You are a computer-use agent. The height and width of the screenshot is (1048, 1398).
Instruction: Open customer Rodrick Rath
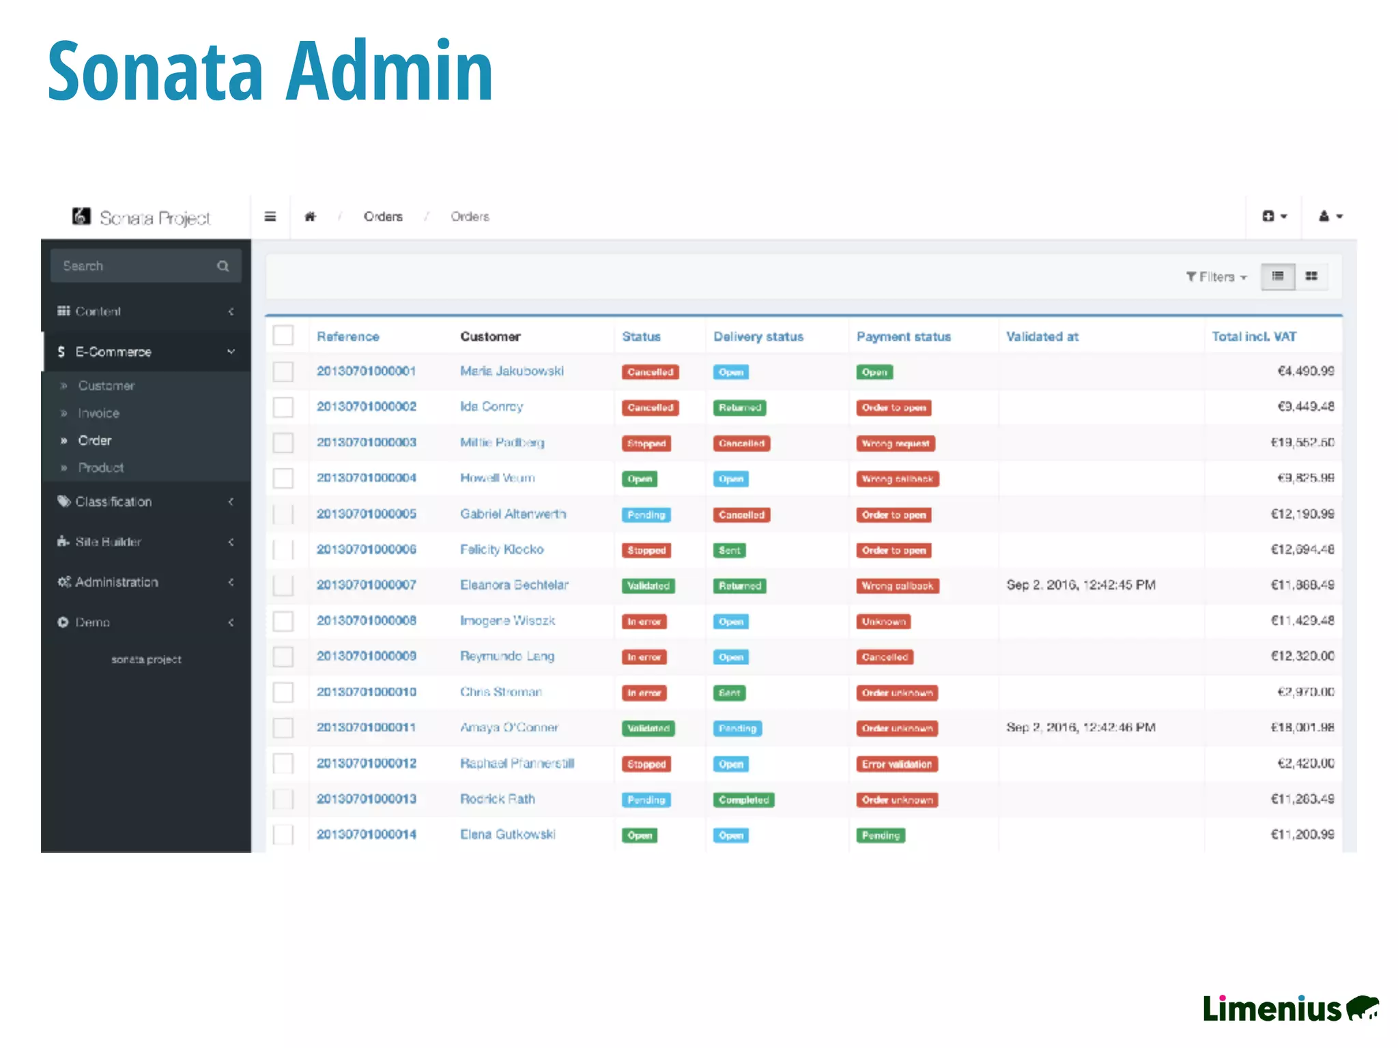pyautogui.click(x=498, y=798)
